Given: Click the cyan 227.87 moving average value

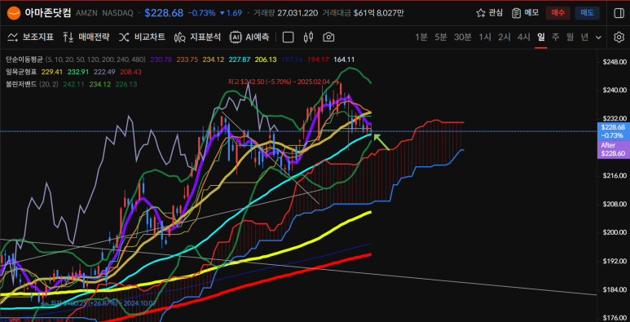Looking at the screenshot, I should pyautogui.click(x=240, y=60).
